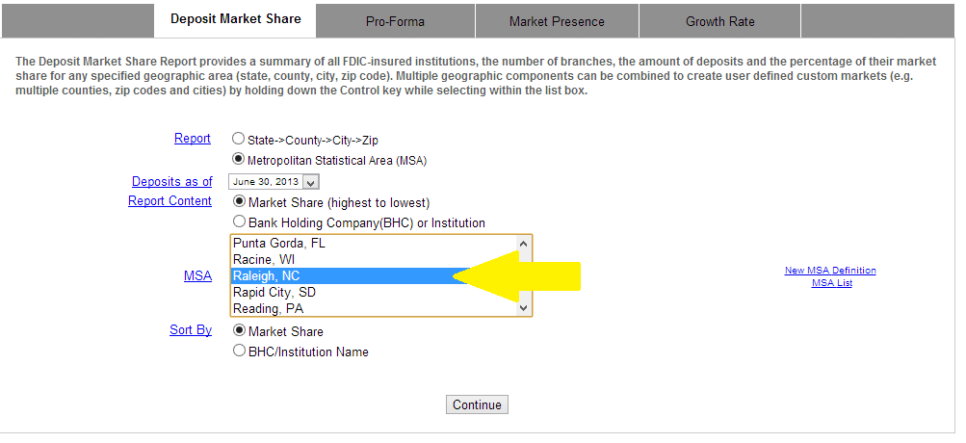Screen dimensions: 966x443
Task: Open the New MSA Definition link
Action: click(830, 271)
